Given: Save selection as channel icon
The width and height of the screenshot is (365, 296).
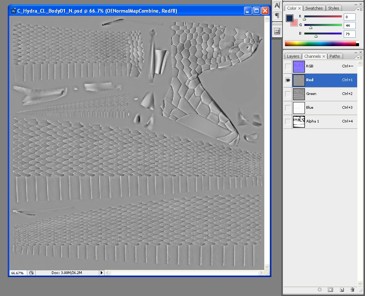Looking at the screenshot, I should pyautogui.click(x=330, y=289).
